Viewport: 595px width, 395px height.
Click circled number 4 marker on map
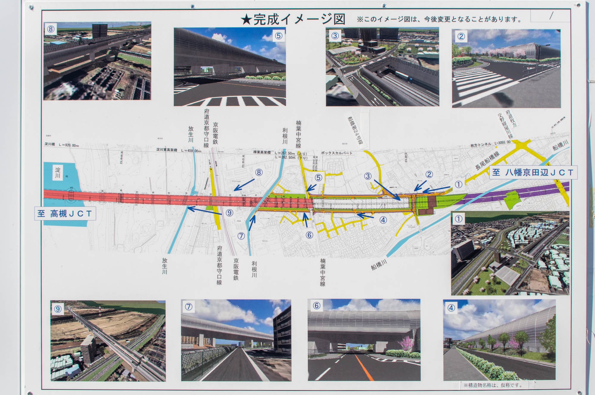click(x=383, y=220)
